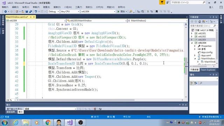This screenshot has width=224, height=126.
Task: Click the Navigate Backward toolbar button
Action: [x=6, y=12]
